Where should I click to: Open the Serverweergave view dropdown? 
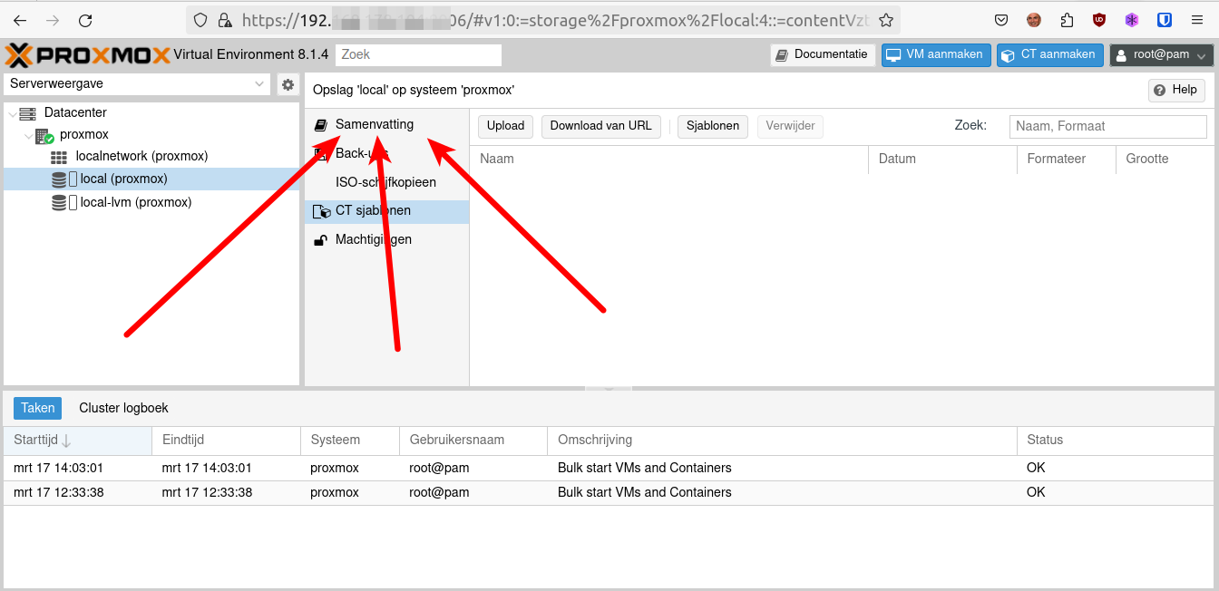click(137, 84)
